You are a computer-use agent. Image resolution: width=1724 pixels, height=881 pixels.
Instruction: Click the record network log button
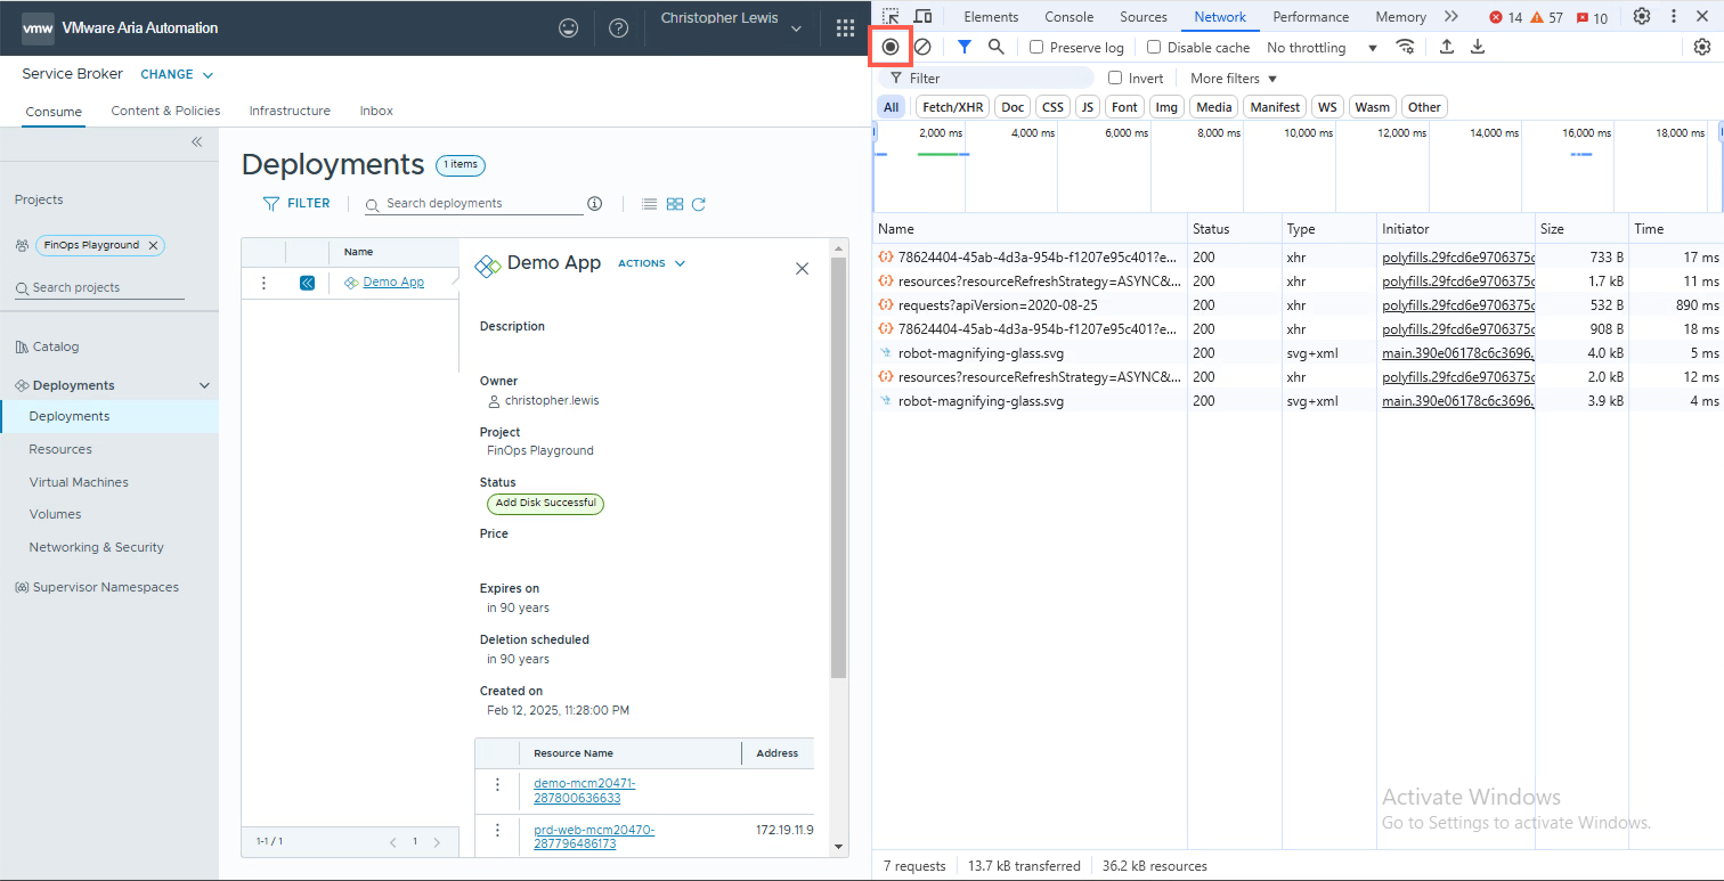[890, 47]
